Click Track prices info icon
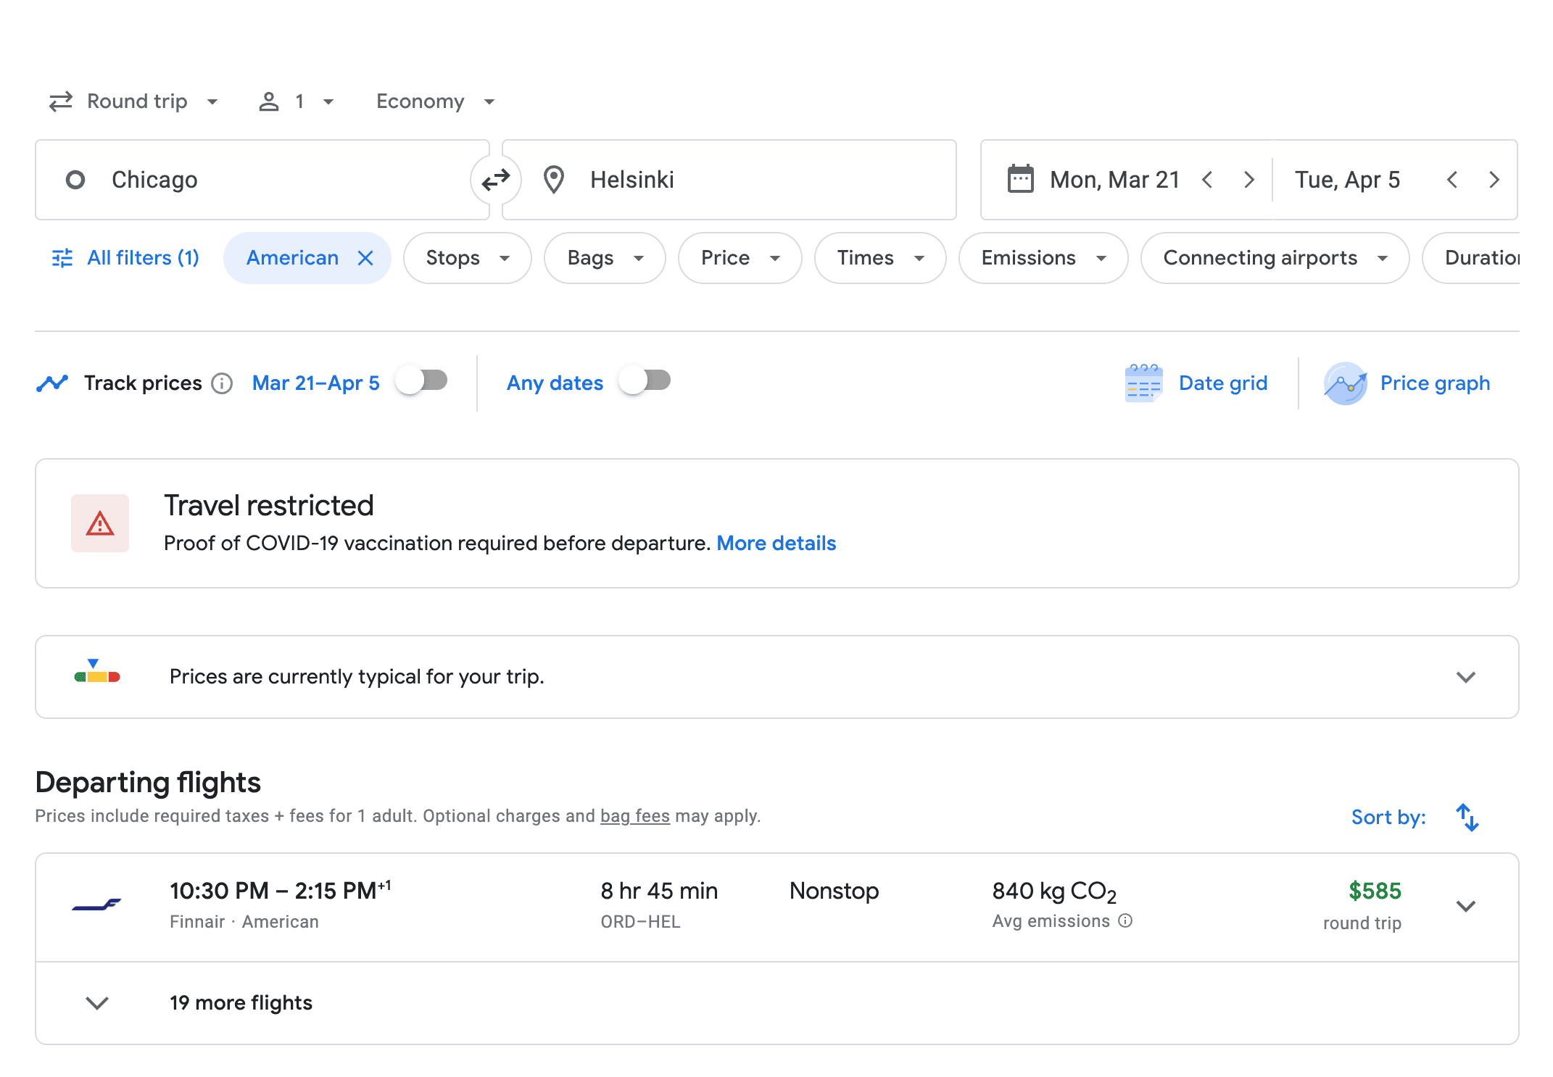The height and width of the screenshot is (1077, 1553). [x=222, y=383]
